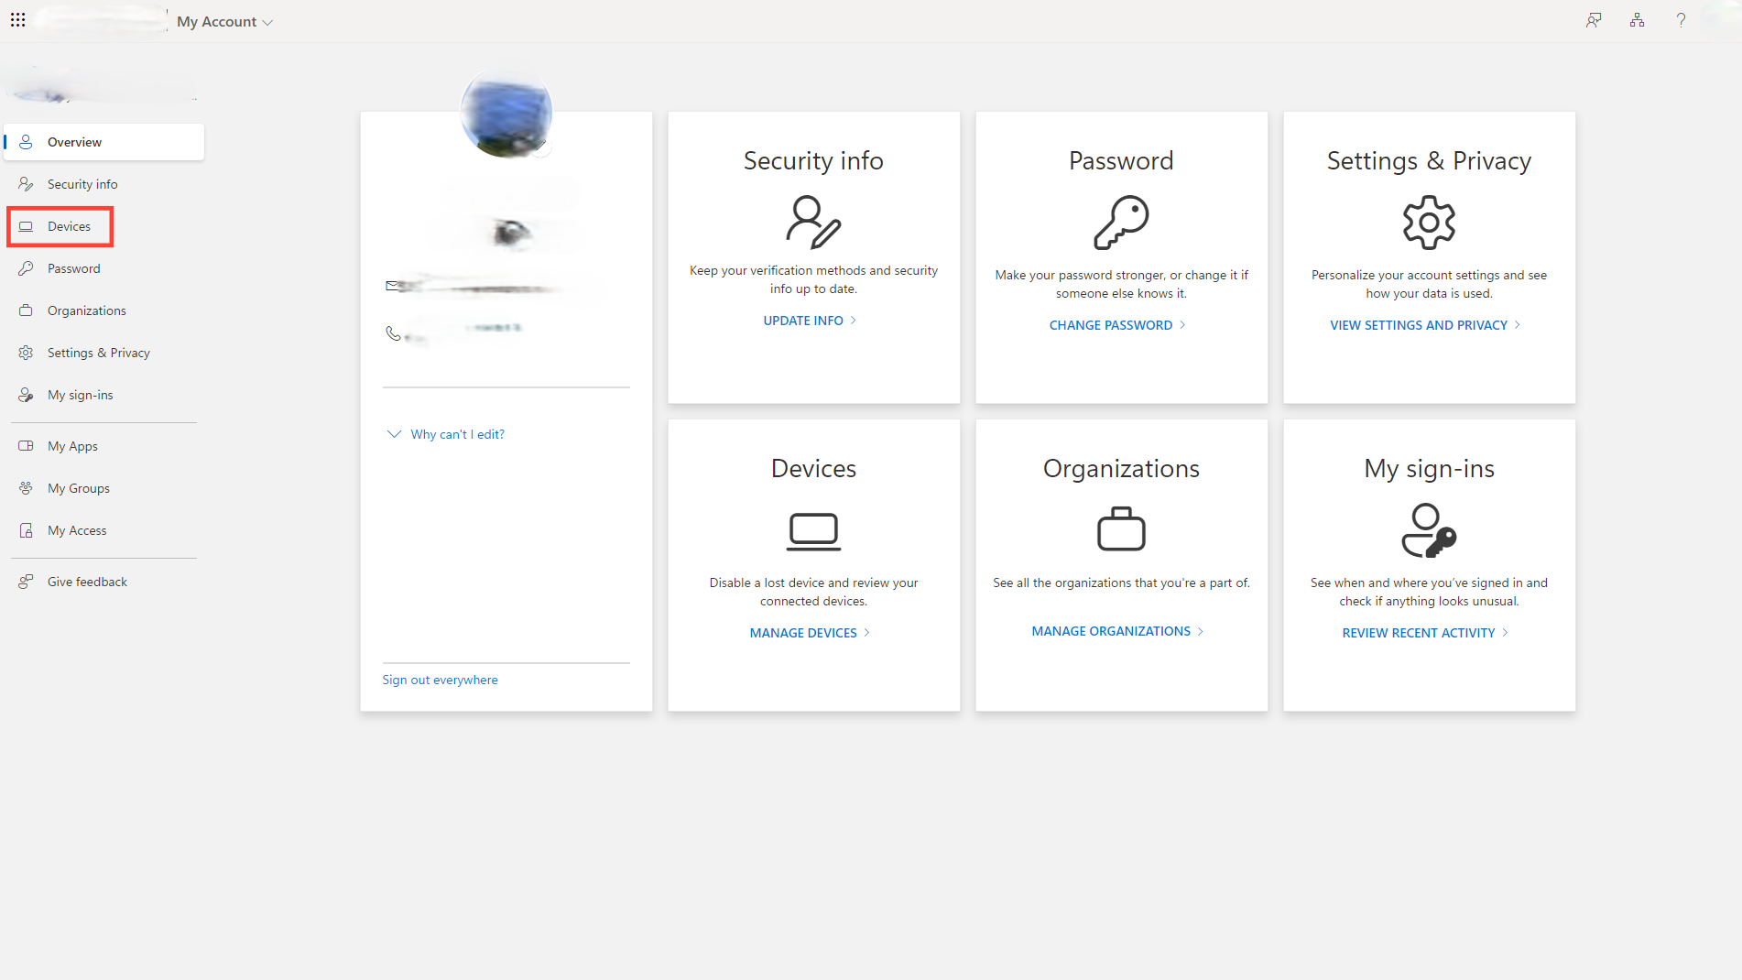
Task: Click the Devices card laptop icon
Action: [x=813, y=531]
